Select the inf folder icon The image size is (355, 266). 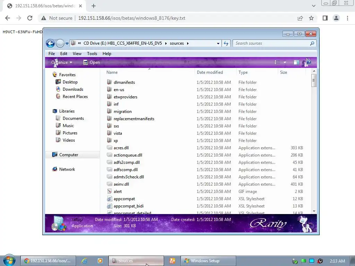pyautogui.click(x=109, y=104)
